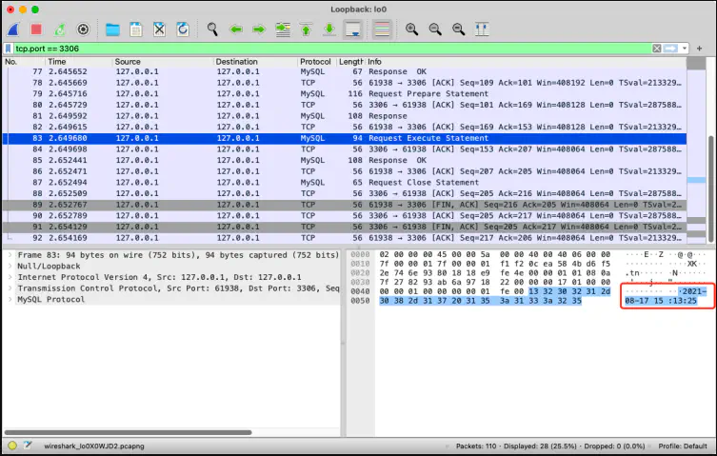Toggle packet colorization rules icon
The image size is (717, 456).
[x=382, y=30]
